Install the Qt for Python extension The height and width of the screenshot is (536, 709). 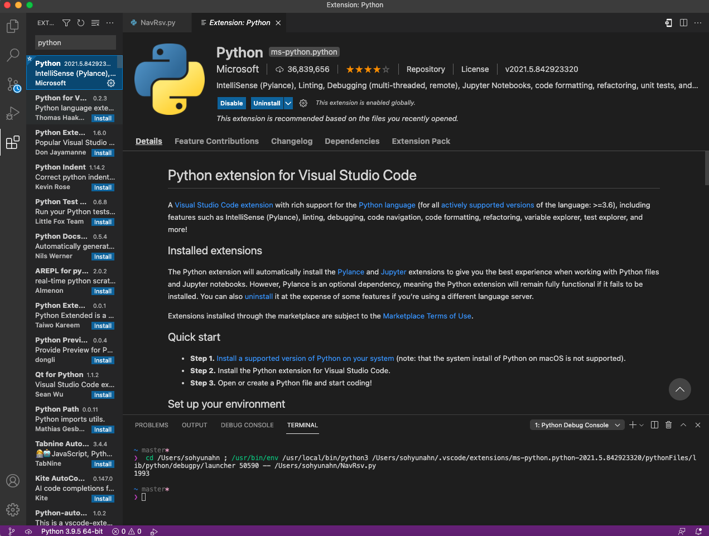(103, 395)
